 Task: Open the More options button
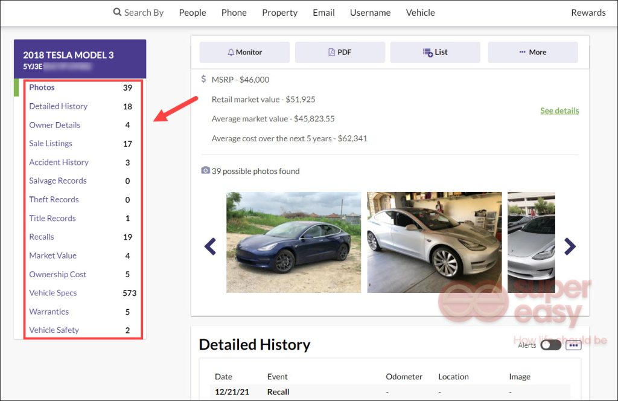click(533, 52)
